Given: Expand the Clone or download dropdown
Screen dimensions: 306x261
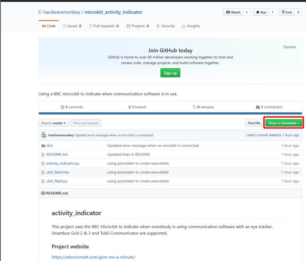Looking at the screenshot, I should tap(283, 123).
